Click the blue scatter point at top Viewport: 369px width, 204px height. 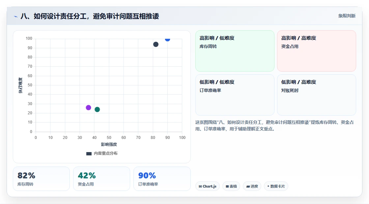click(x=167, y=39)
